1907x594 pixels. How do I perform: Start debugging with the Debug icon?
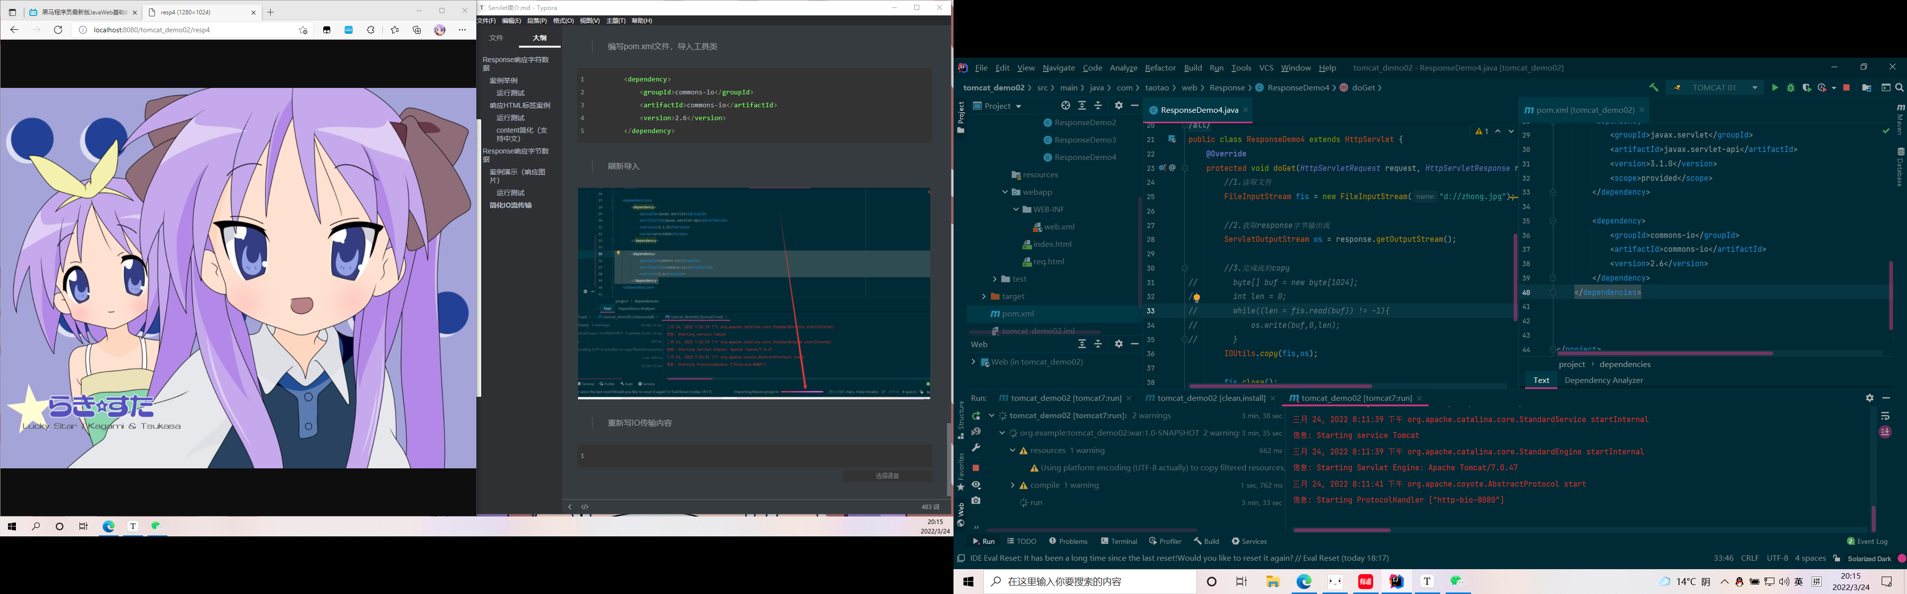pyautogui.click(x=1791, y=86)
